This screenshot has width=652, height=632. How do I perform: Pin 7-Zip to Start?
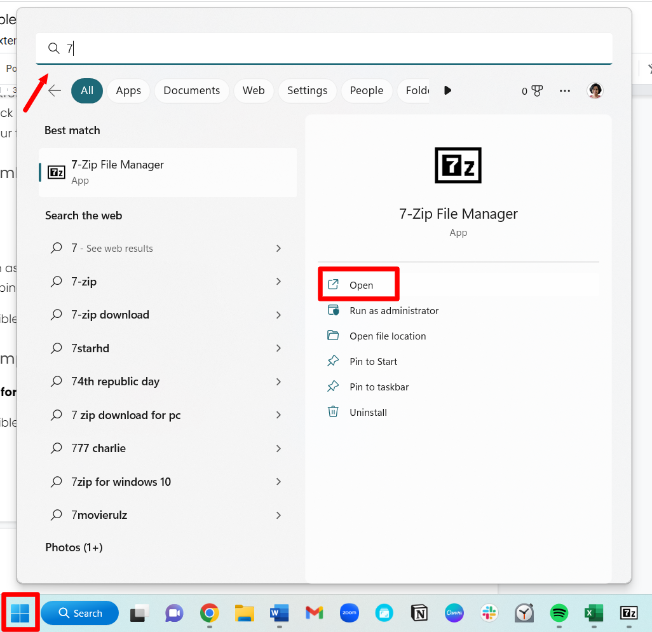[458, 362]
